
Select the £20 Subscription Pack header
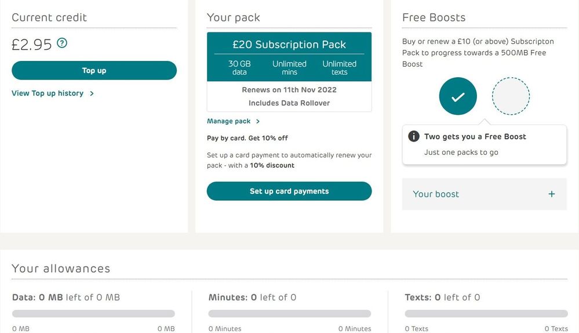pos(289,44)
